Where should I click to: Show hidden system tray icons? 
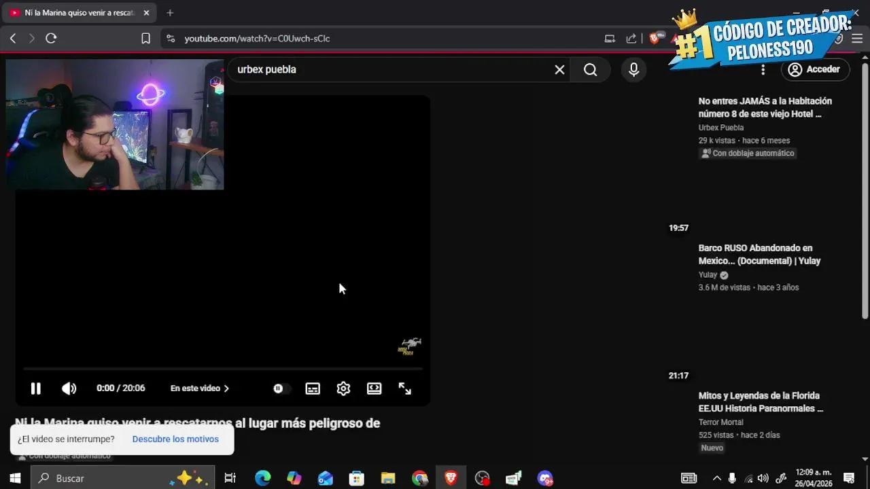pyautogui.click(x=716, y=478)
